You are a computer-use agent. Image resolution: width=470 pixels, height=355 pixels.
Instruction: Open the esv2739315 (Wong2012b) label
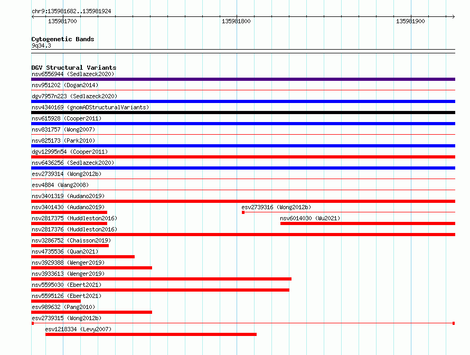tap(67, 318)
